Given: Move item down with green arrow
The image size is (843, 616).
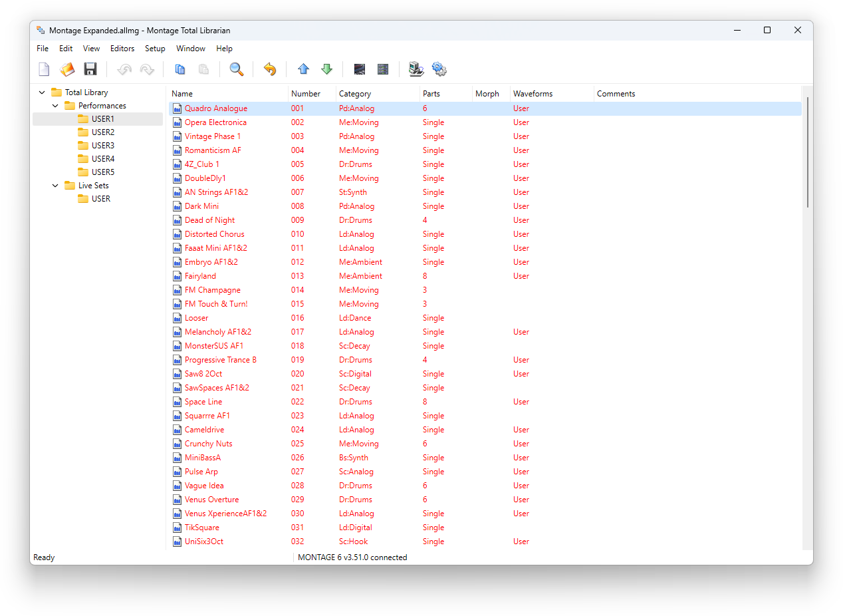Looking at the screenshot, I should click(326, 69).
